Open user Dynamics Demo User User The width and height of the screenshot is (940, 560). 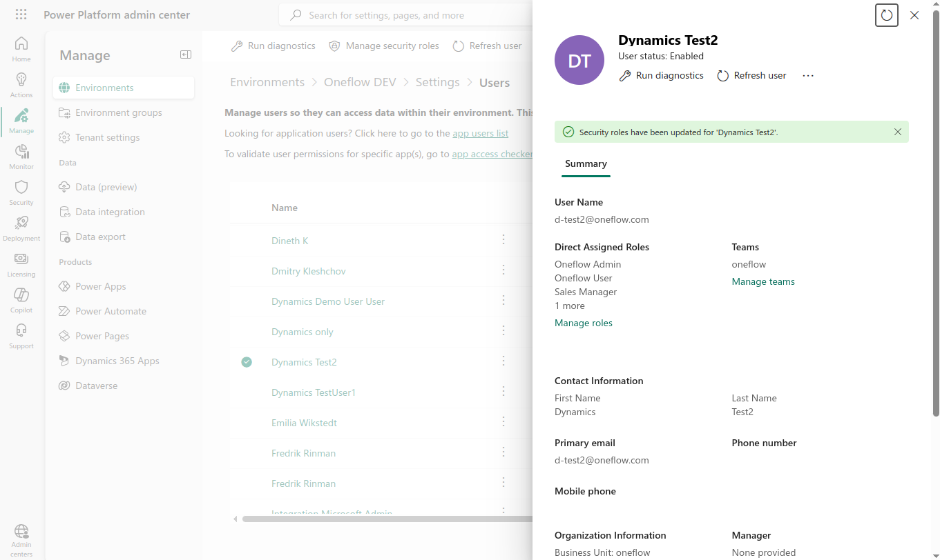[x=328, y=301]
